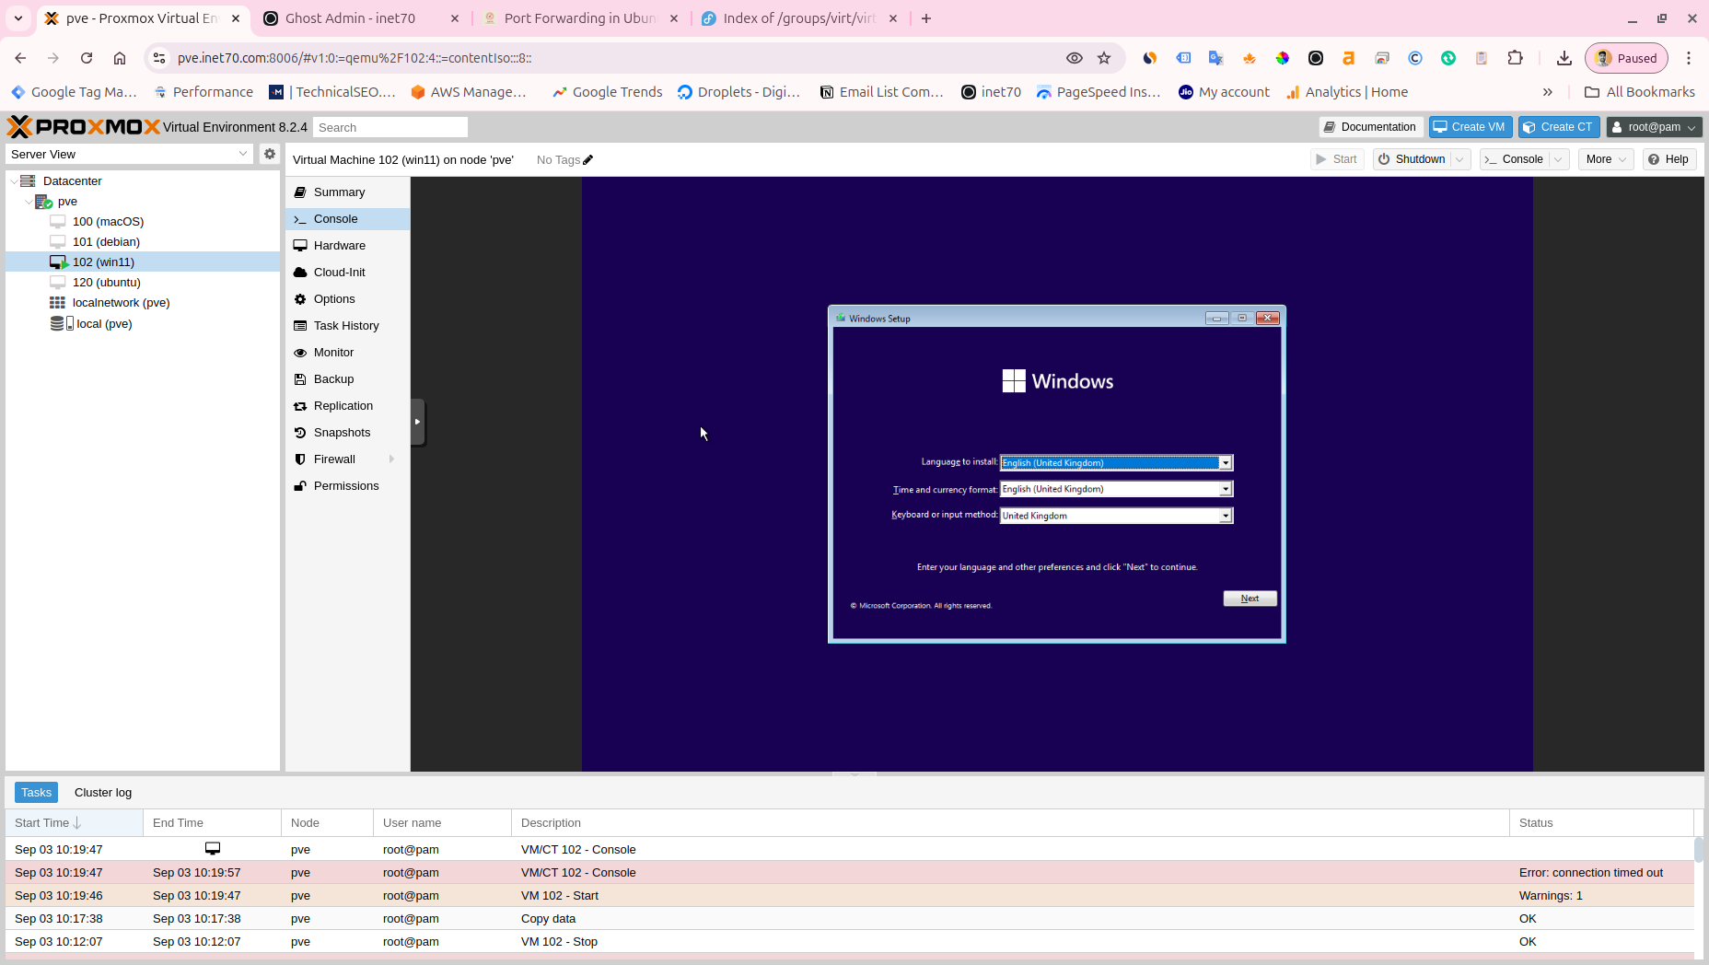The height and width of the screenshot is (965, 1709).
Task: Open the Documentation link
Action: pos(1370,127)
